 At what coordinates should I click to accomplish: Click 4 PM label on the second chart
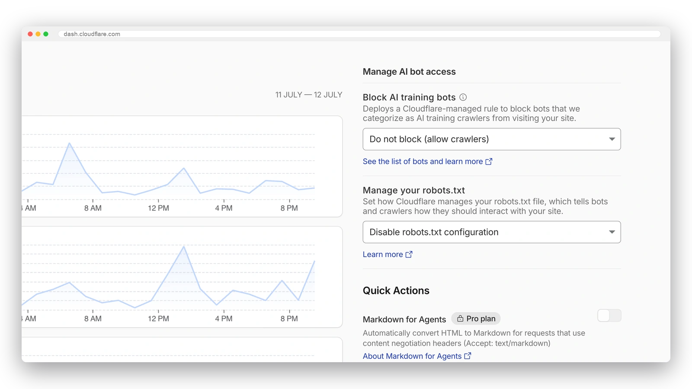click(x=224, y=319)
